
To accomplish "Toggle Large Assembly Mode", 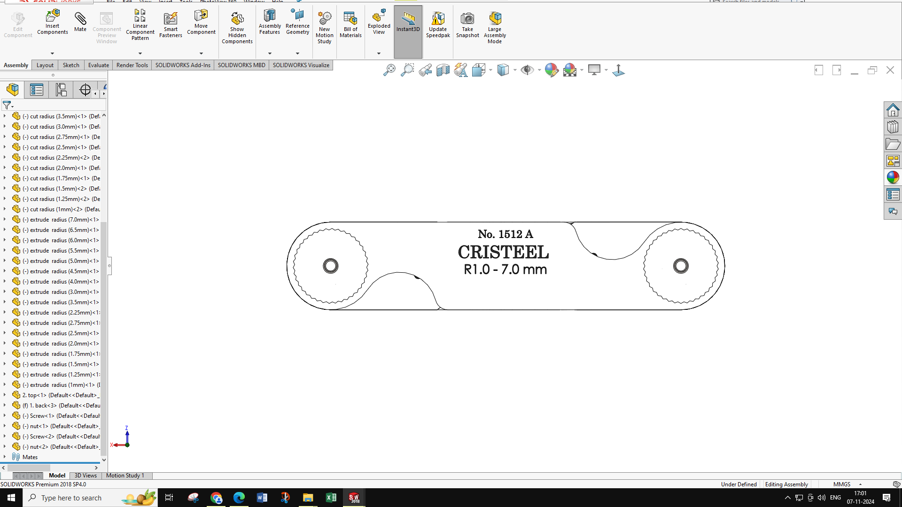I will click(495, 28).
